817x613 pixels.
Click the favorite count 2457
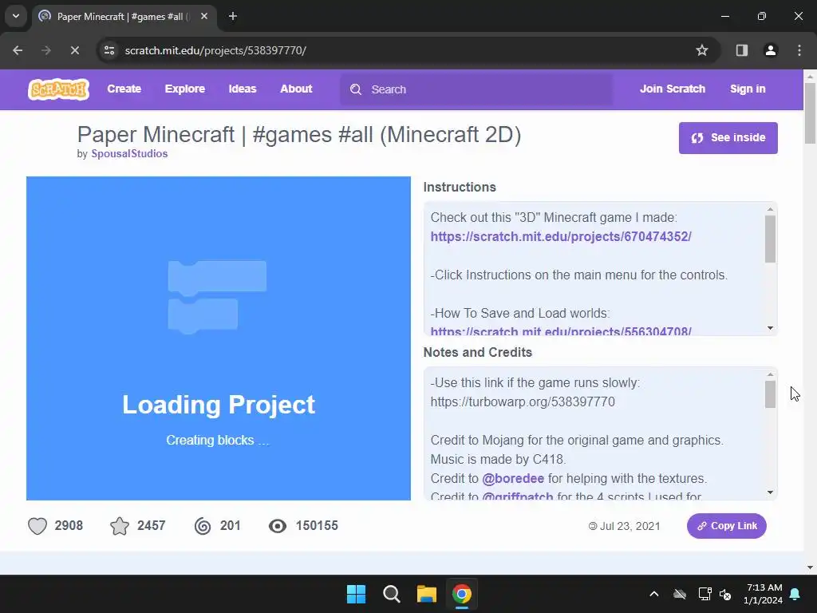151,525
